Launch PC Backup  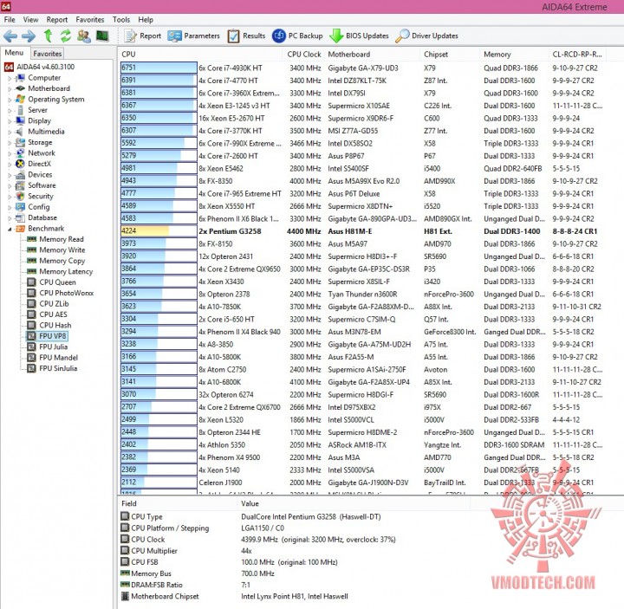(297, 36)
